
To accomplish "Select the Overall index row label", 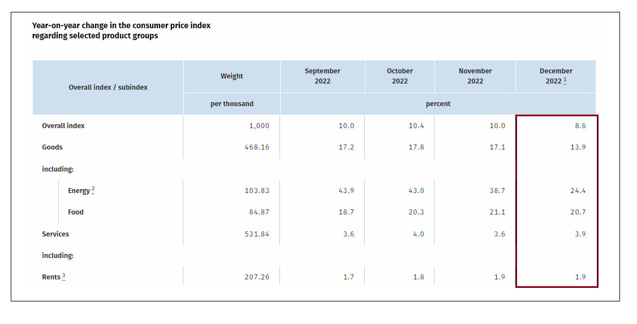I will coord(63,126).
